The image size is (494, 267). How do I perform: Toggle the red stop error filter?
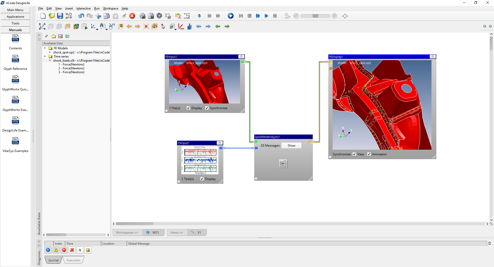(64, 250)
